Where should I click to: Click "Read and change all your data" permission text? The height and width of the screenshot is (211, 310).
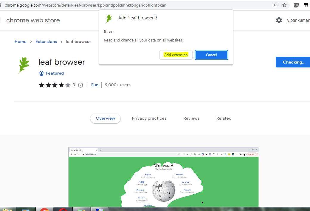[x=143, y=40]
